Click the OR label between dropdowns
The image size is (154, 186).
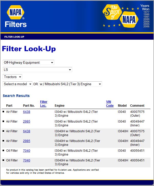[x=36, y=84]
